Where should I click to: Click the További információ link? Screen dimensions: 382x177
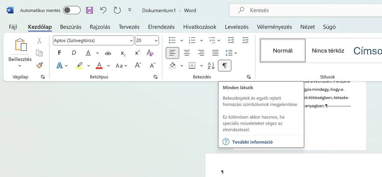click(252, 142)
